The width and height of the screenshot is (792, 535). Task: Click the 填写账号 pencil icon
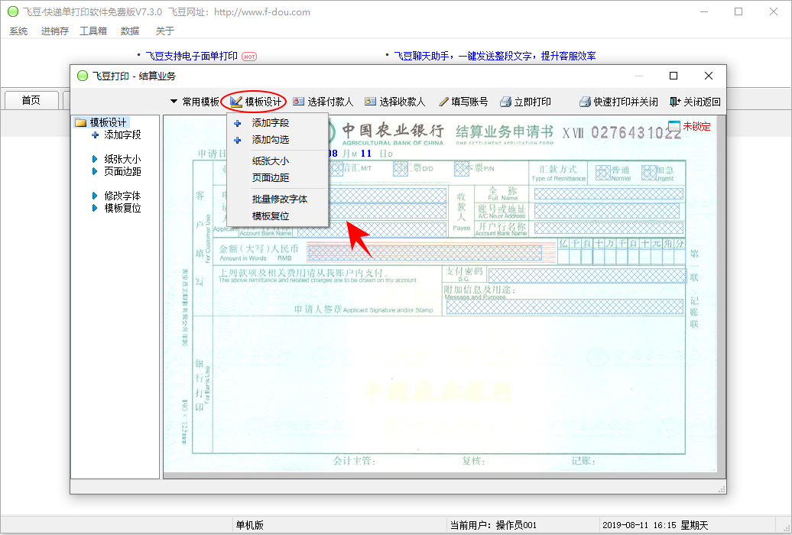coord(443,102)
